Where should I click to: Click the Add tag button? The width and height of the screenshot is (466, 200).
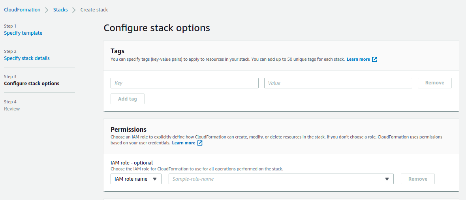[128, 99]
